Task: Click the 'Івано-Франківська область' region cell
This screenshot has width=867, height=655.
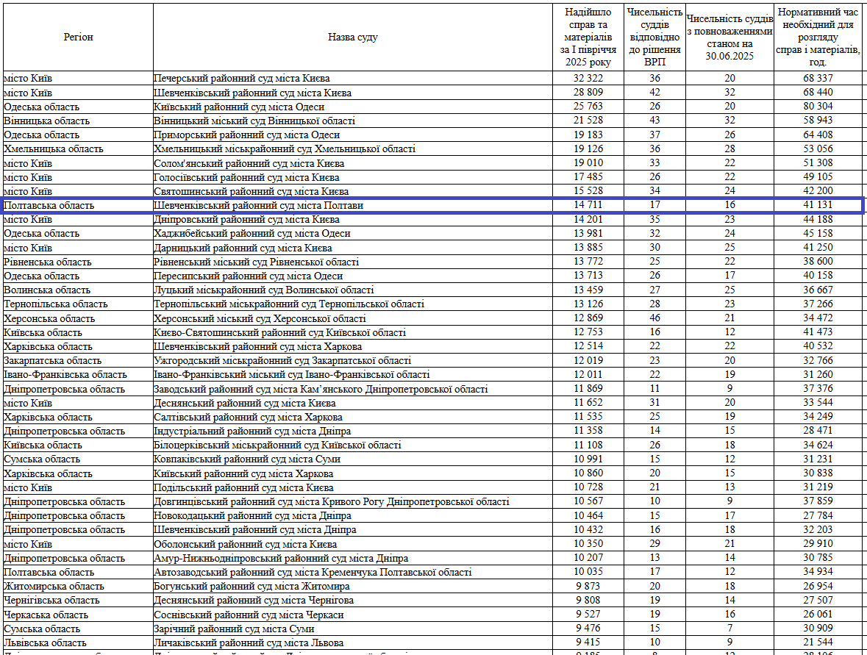Action: point(78,374)
